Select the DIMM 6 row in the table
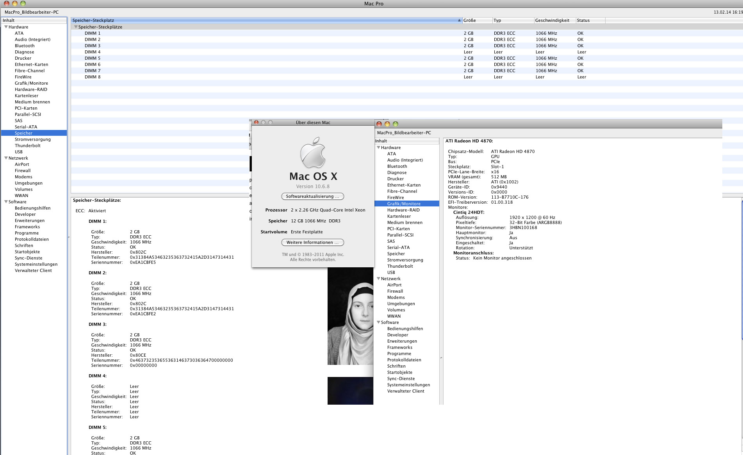743x455 pixels. click(x=407, y=64)
